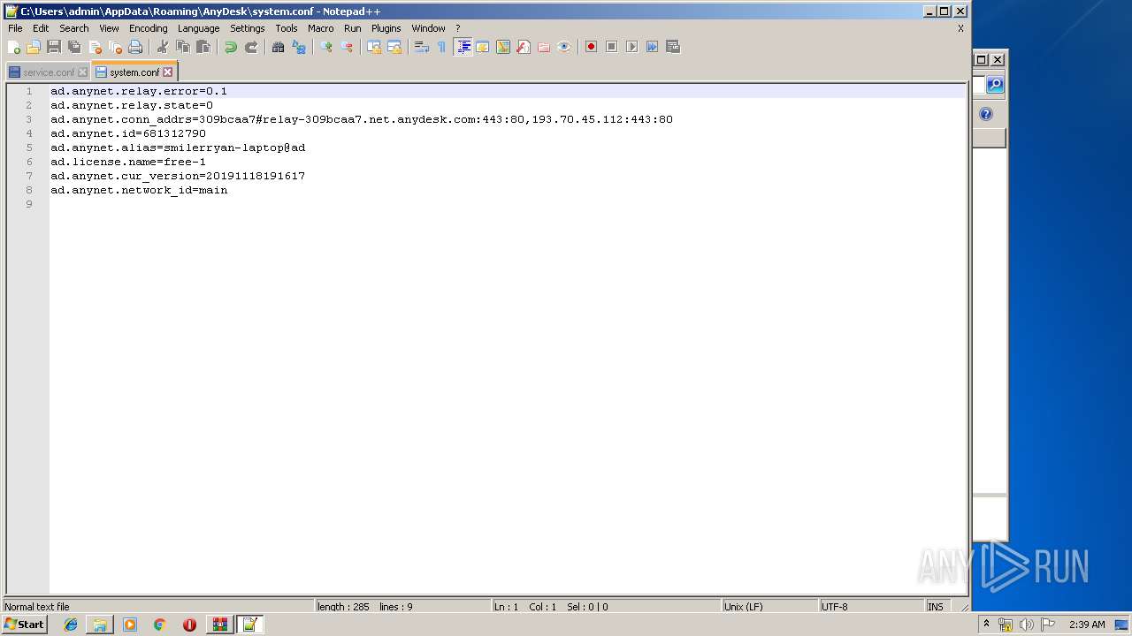This screenshot has height=636, width=1132.
Task: Open the Run menu
Action: 353,28
